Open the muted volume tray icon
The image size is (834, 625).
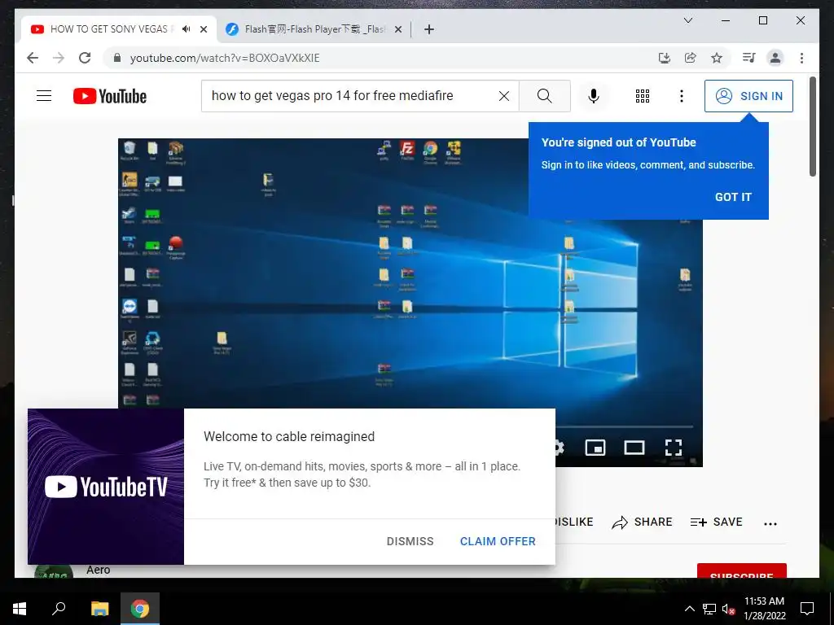[x=729, y=609]
